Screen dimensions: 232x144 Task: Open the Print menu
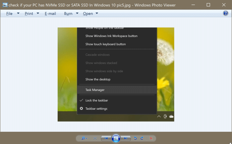point(29,14)
